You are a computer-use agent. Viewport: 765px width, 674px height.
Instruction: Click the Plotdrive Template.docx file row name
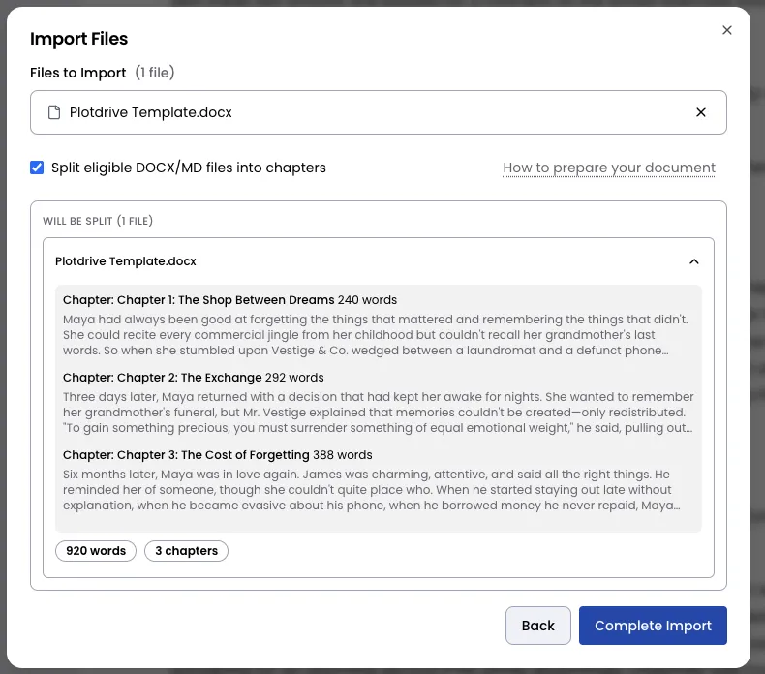150,112
